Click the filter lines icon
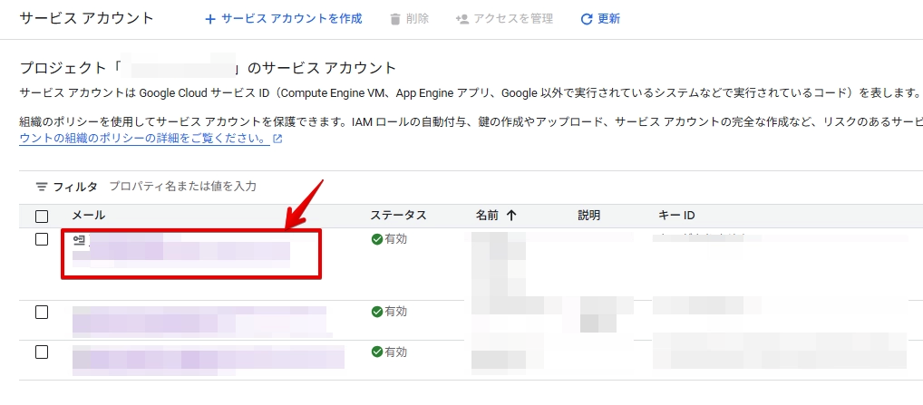923x405 pixels. (x=41, y=187)
